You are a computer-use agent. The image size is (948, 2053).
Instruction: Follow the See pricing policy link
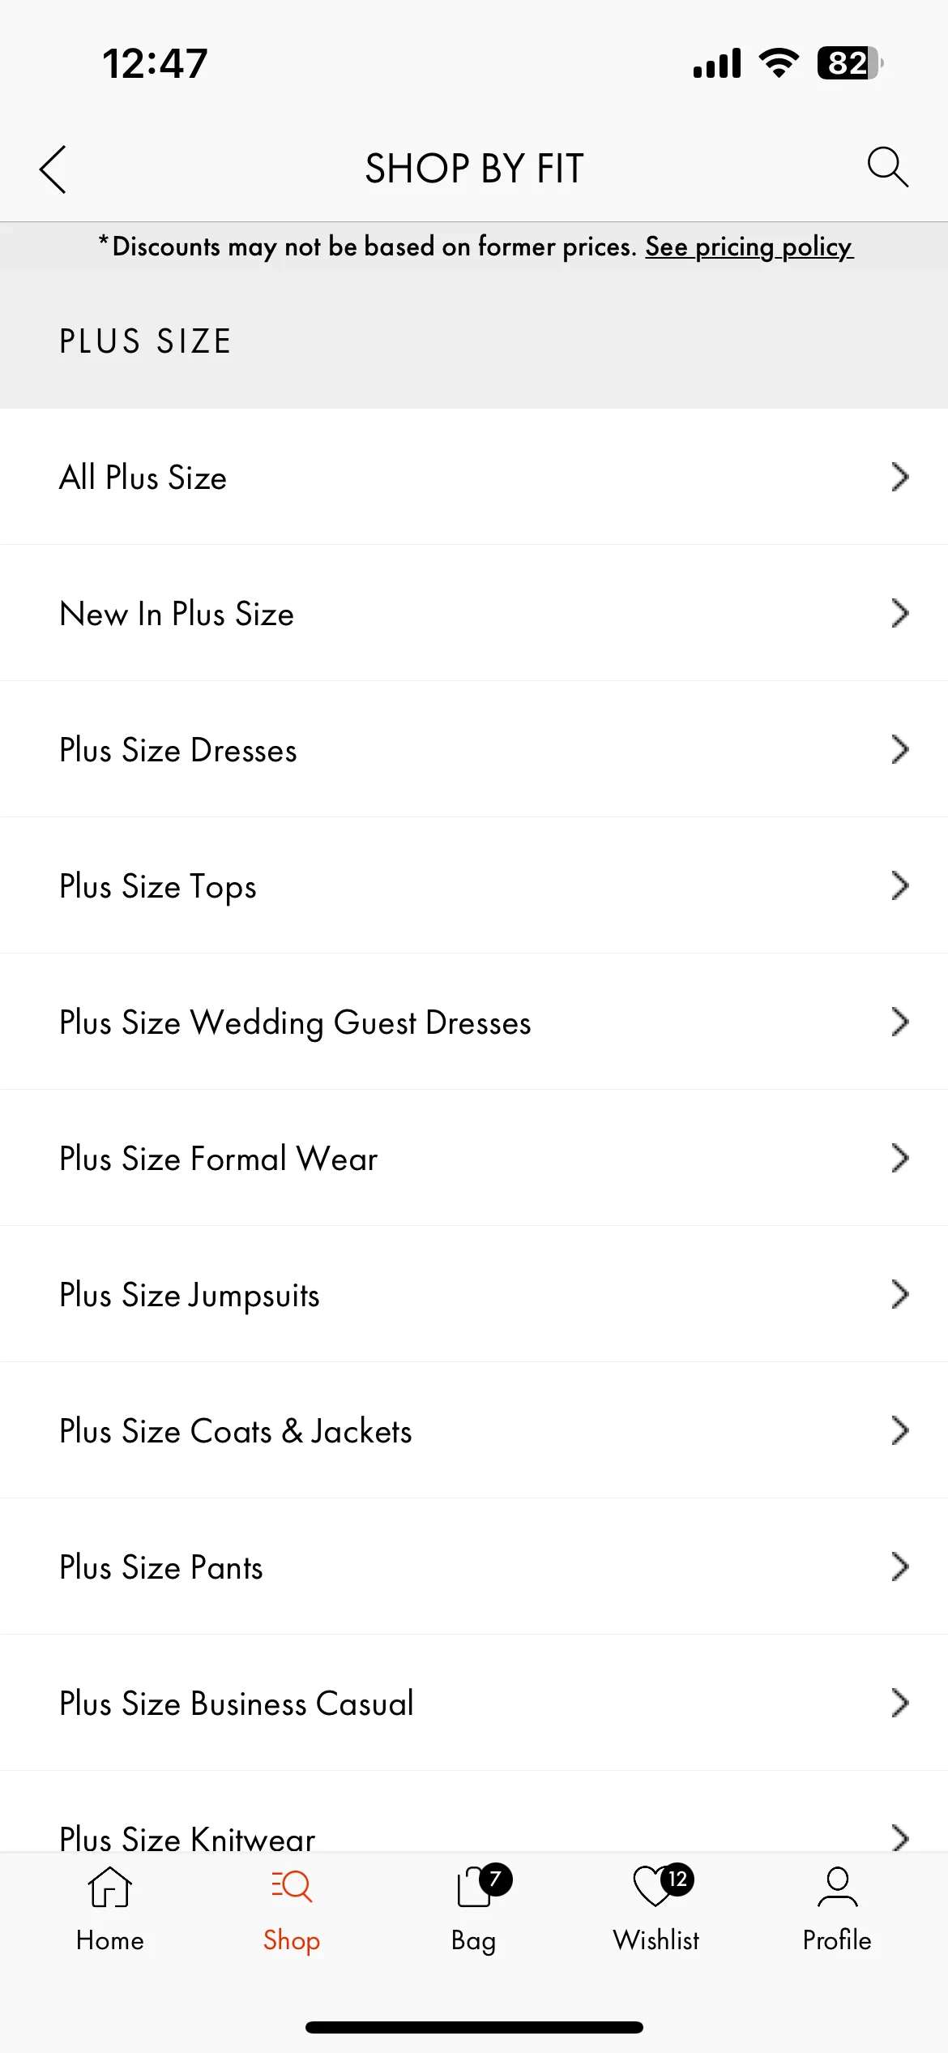[x=749, y=246]
